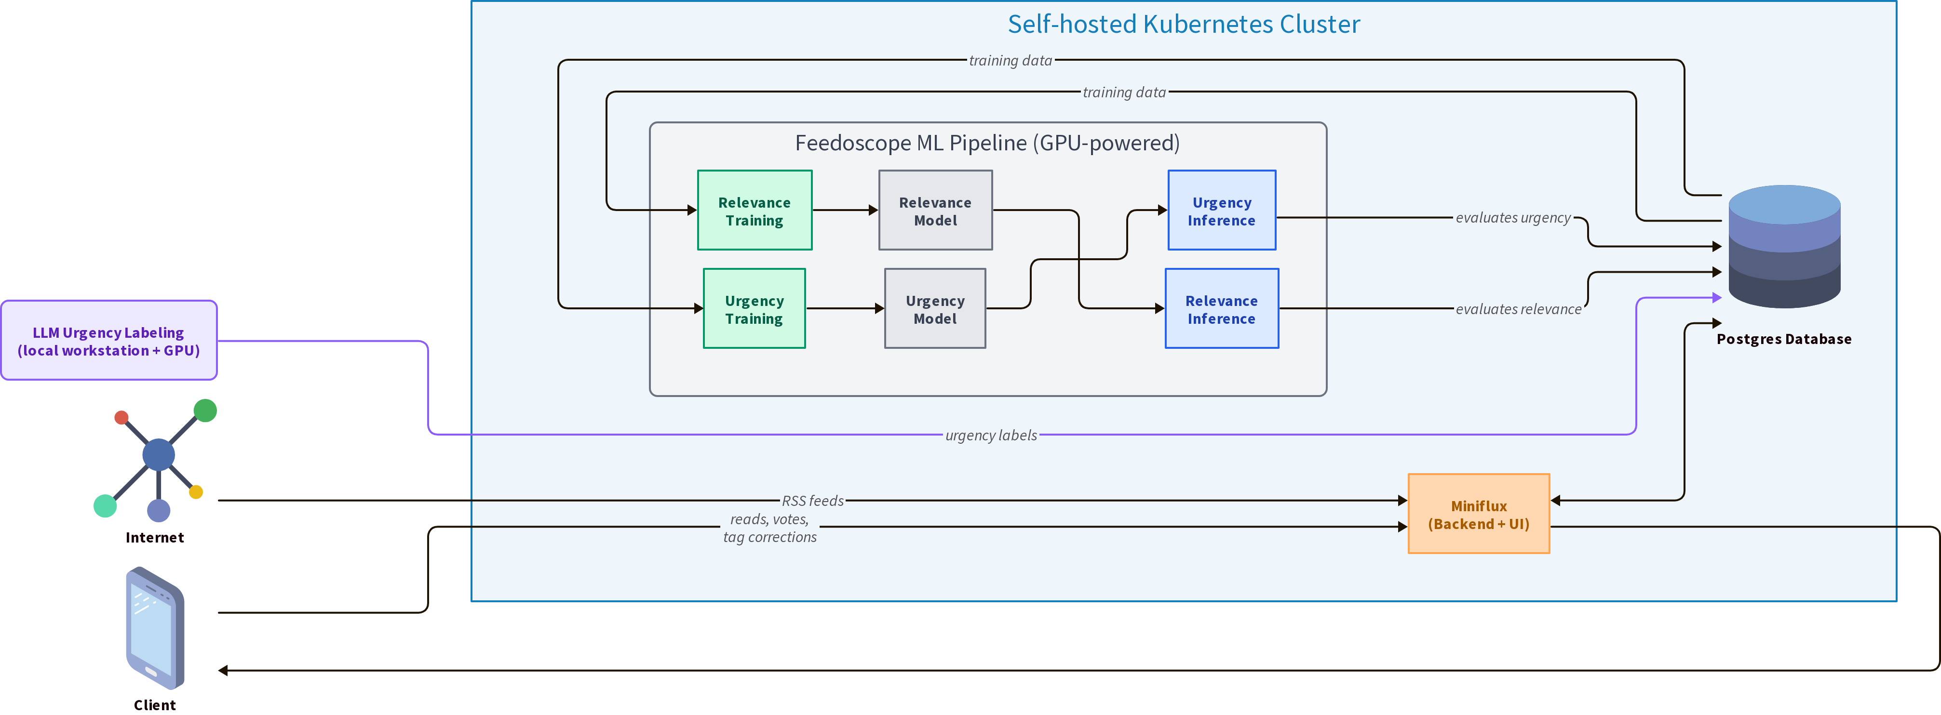Click the Self-hosted Kubernetes Cluster title
The image size is (1941, 715).
pyautogui.click(x=1184, y=24)
